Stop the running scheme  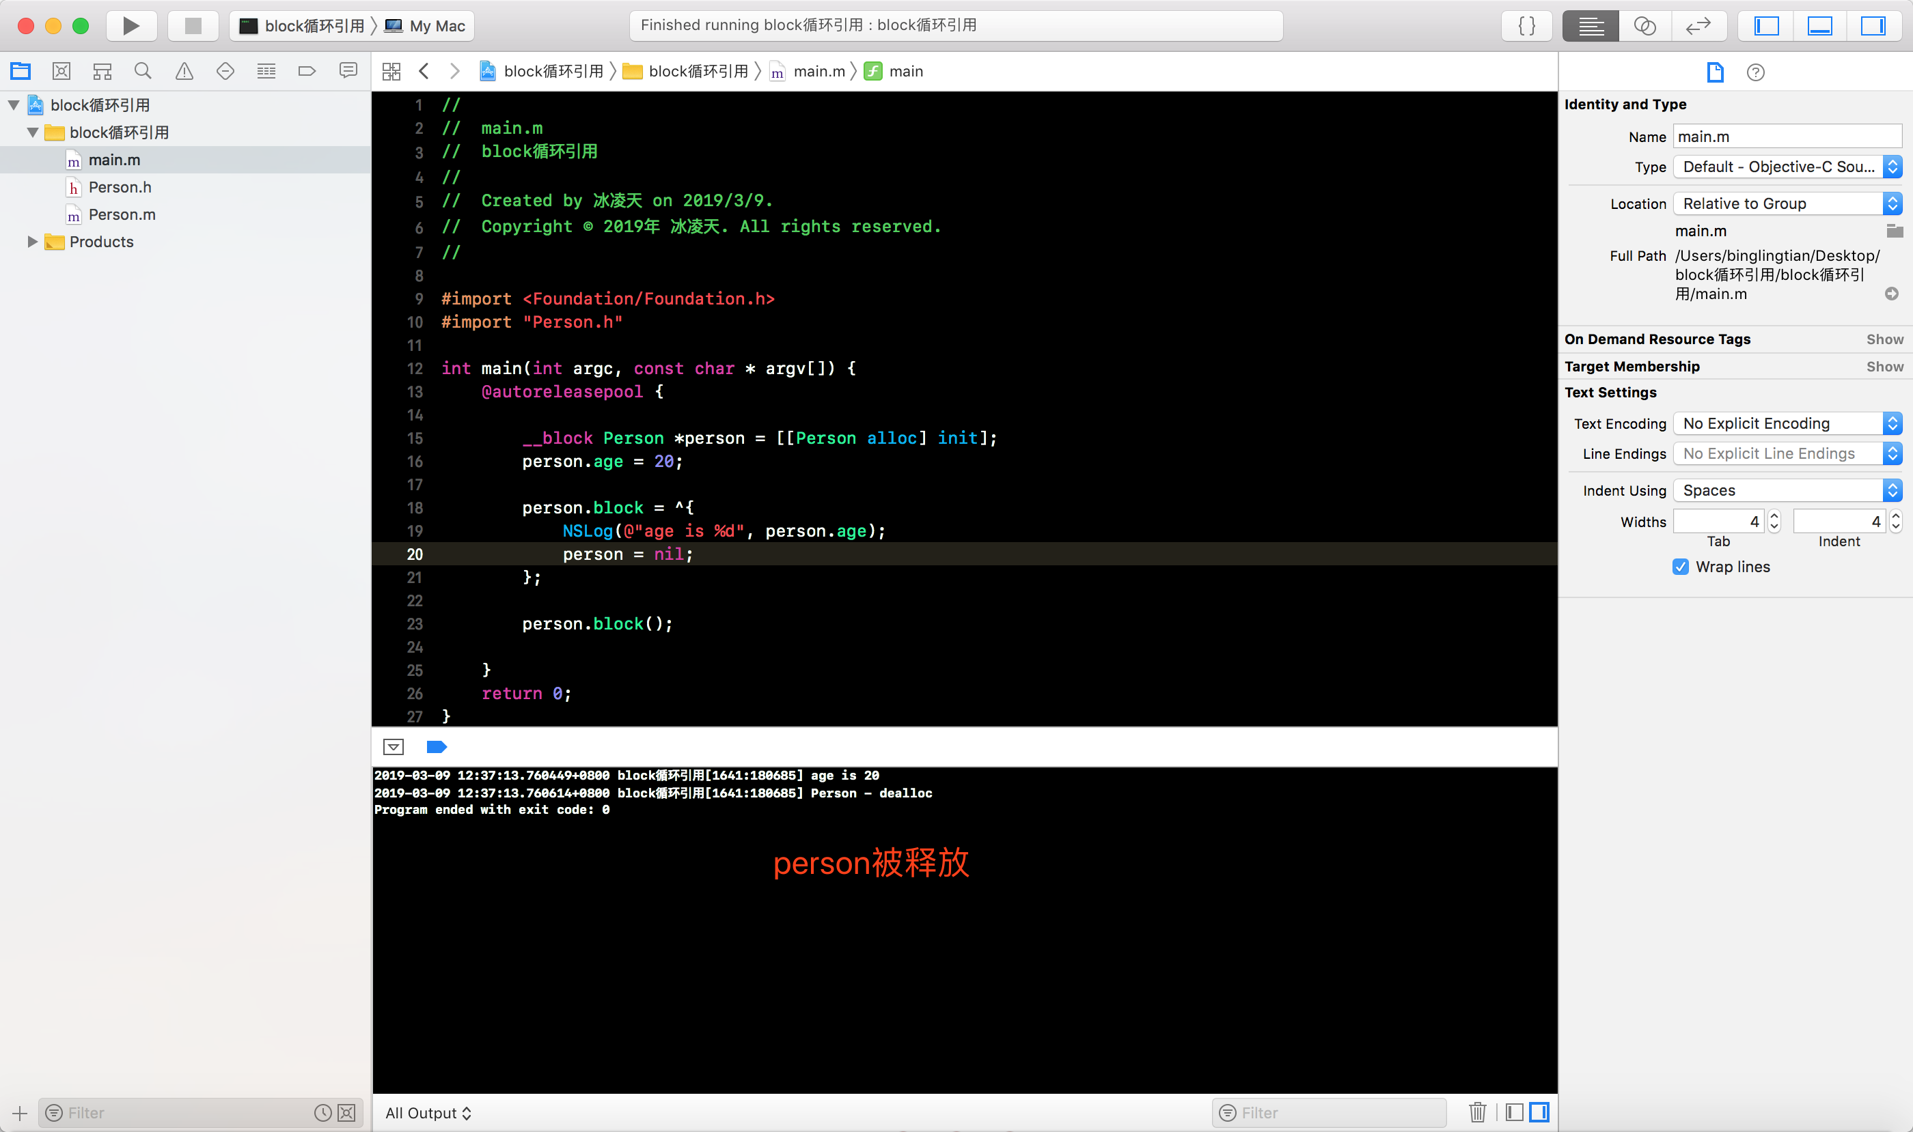[193, 26]
